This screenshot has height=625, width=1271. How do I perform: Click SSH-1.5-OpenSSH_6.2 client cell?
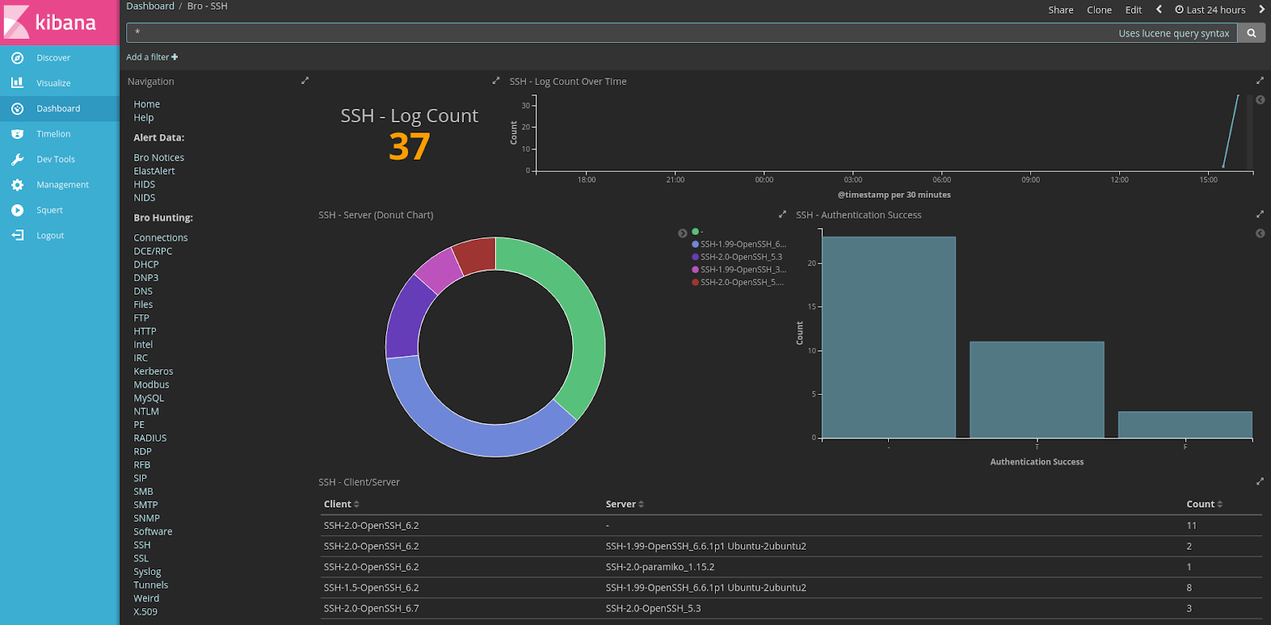[x=371, y=588]
